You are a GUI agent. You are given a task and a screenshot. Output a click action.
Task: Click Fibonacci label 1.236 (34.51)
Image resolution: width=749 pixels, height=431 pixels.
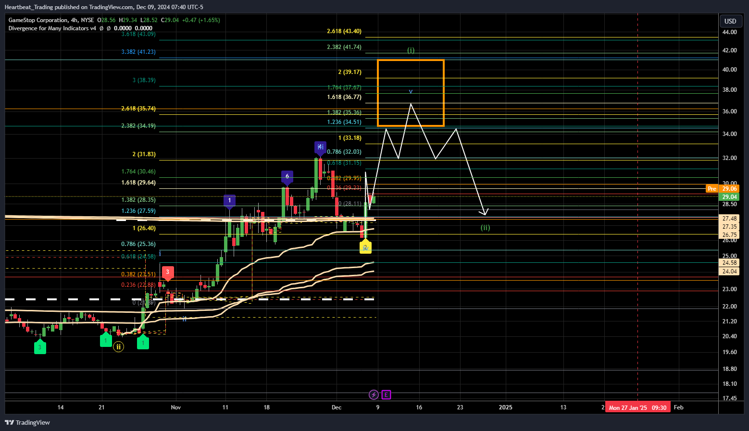pyautogui.click(x=344, y=122)
